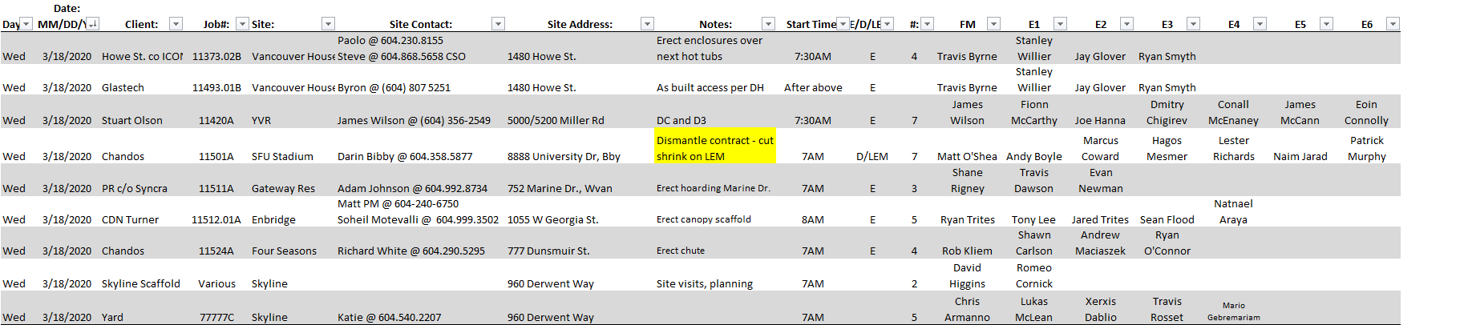1464x325 pixels.
Task: Open the FM column filter dropdown
Action: pos(994,24)
